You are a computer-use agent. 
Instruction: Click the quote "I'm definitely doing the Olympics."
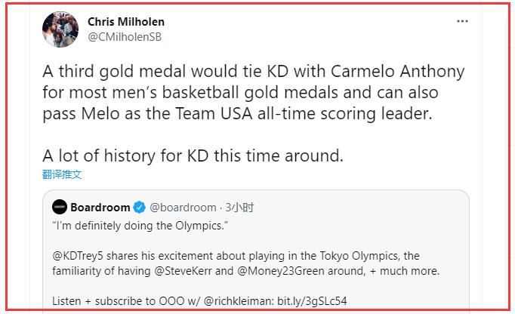[138, 225]
